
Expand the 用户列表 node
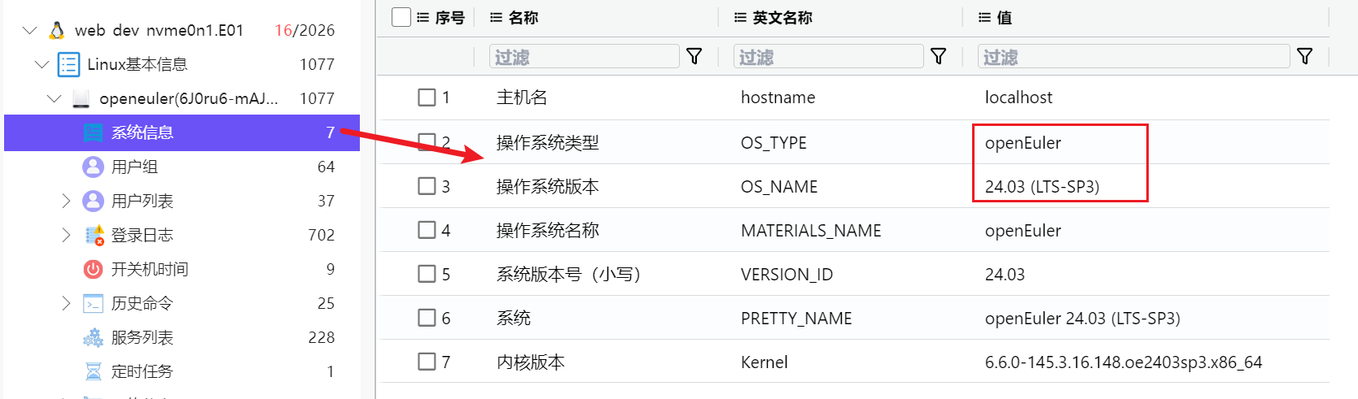67,201
